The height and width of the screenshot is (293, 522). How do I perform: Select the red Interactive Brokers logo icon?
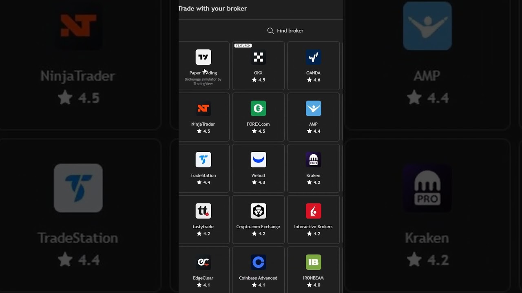313,211
